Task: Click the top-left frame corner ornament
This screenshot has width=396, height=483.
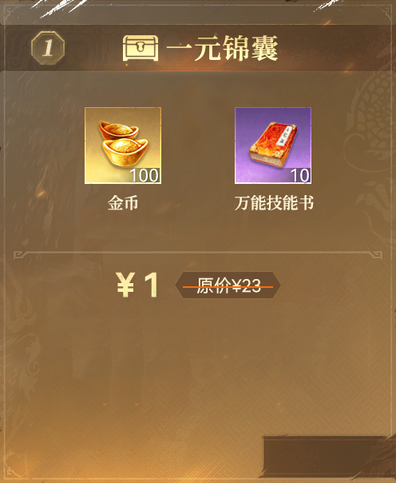Action: (10, 13)
